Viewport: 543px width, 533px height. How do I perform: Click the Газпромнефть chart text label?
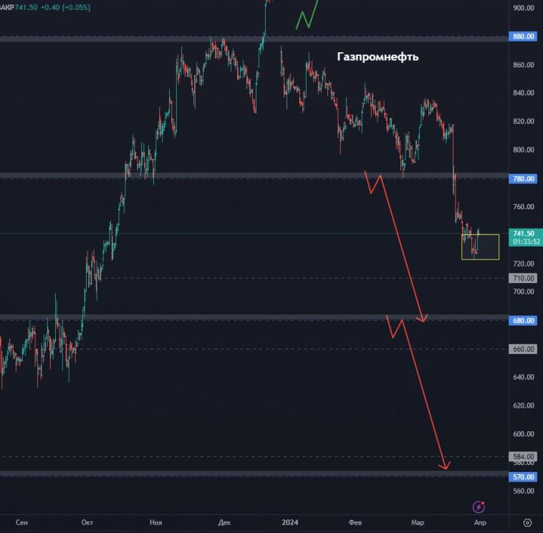click(x=378, y=57)
